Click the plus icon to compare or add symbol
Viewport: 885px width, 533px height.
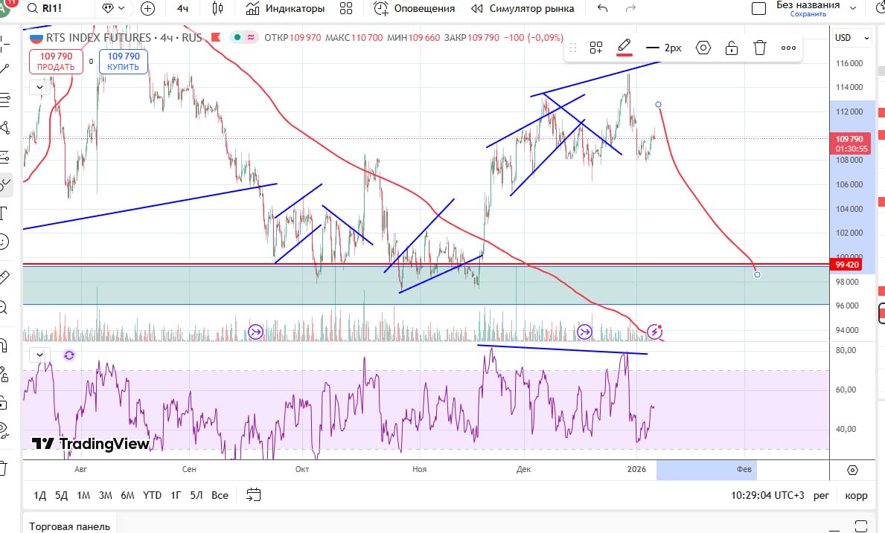coord(148,8)
